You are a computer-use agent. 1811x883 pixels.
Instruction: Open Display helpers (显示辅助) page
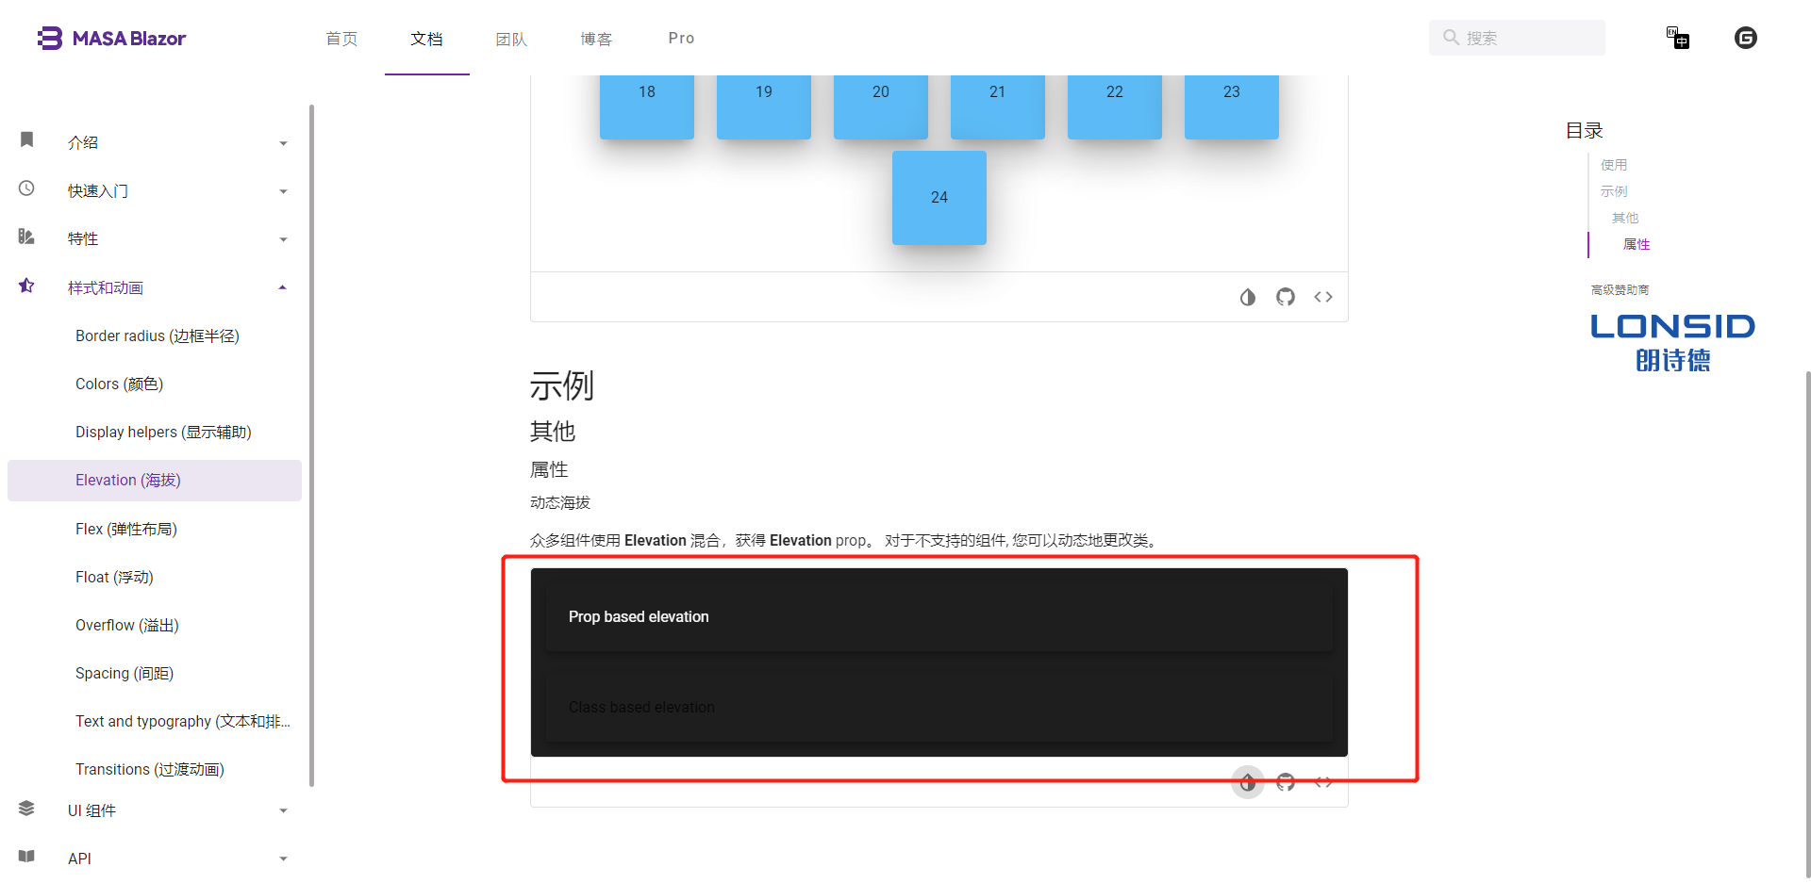[155, 433]
